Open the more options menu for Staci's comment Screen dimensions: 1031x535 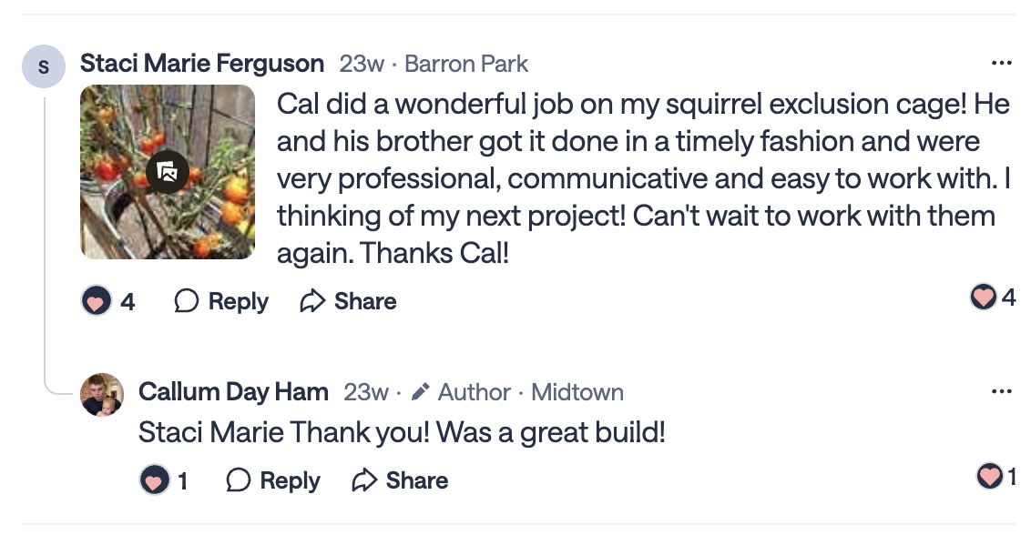coord(1001,64)
